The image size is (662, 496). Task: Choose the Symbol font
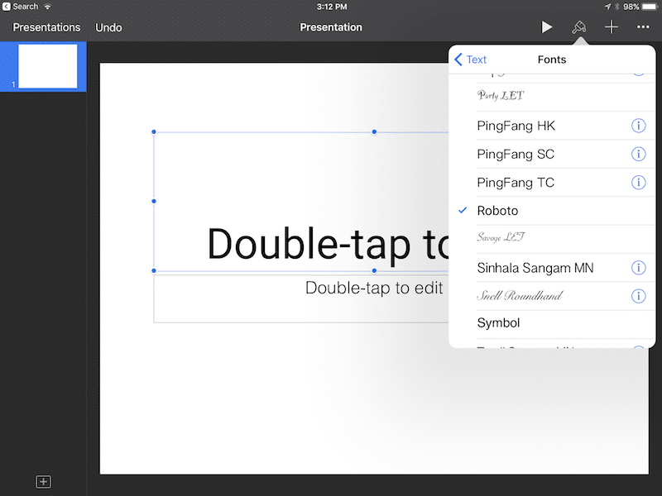(530, 323)
